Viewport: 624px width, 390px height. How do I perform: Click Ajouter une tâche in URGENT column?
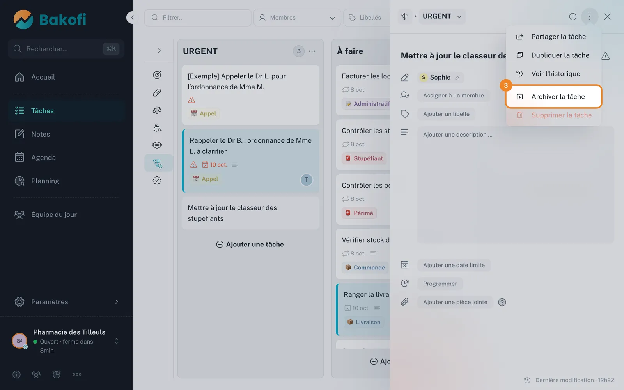click(x=250, y=244)
